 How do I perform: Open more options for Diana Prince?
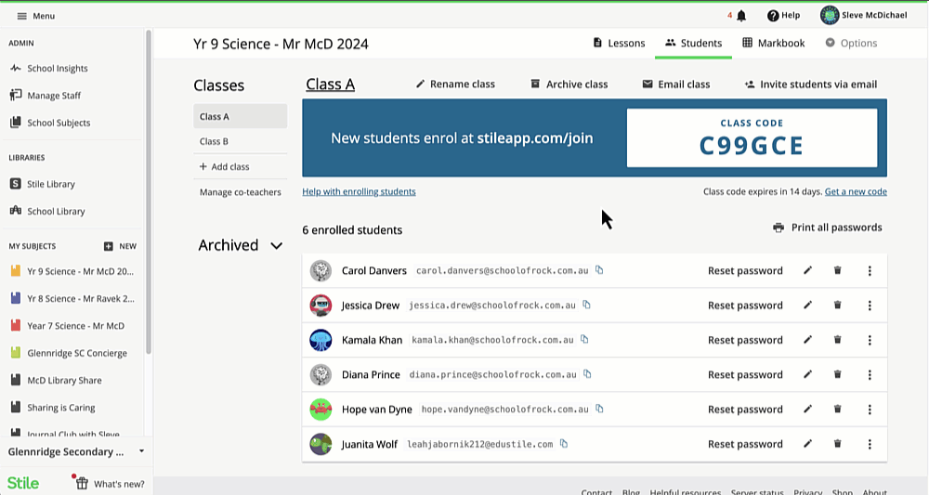click(870, 374)
